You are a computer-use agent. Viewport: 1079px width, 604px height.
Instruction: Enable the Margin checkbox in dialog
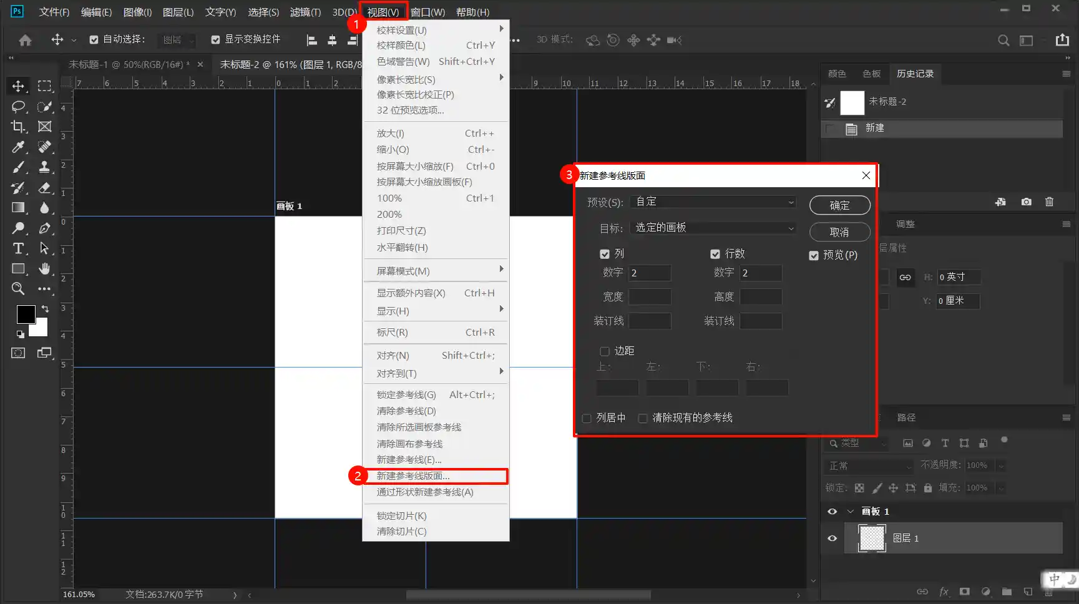click(605, 351)
